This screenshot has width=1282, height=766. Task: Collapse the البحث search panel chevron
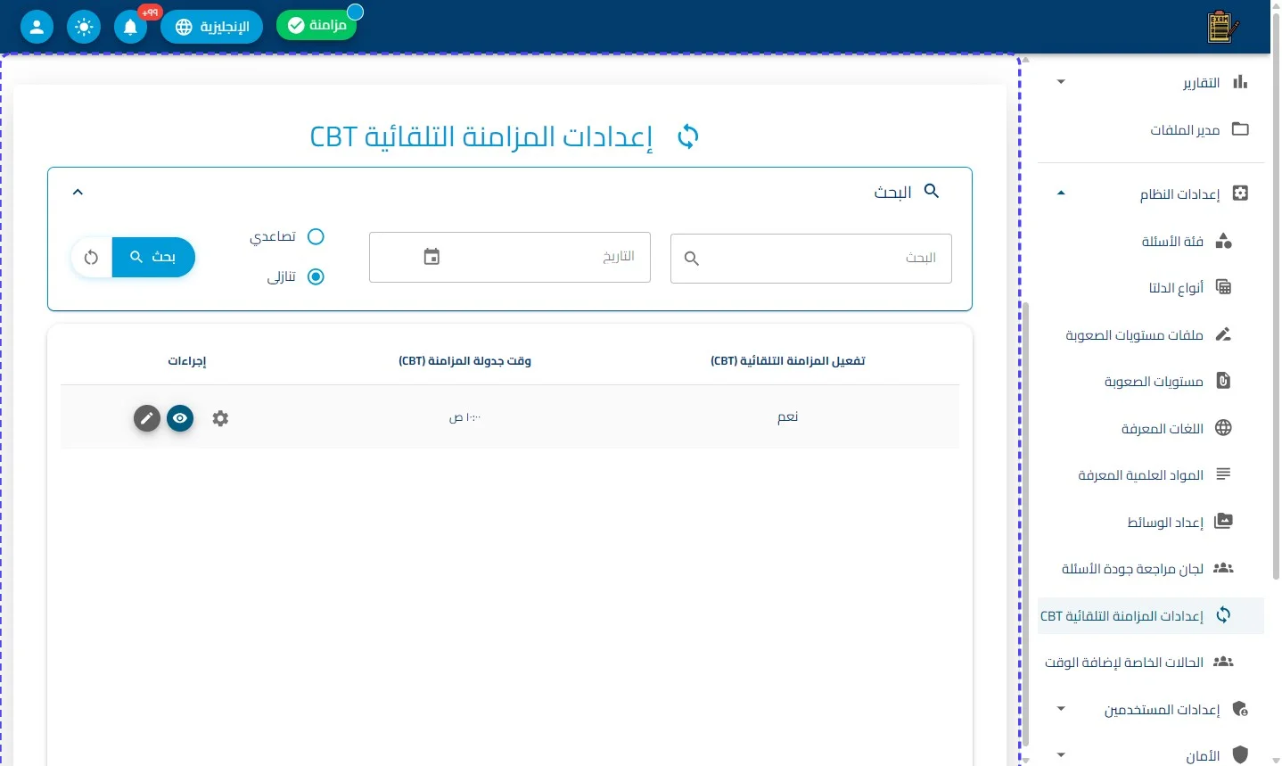(x=78, y=192)
